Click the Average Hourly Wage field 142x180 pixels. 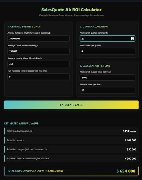38,64
